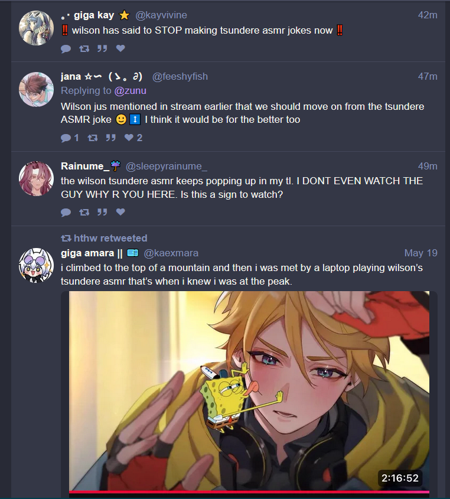Retweet Rainume_'s tweet
Screen dimensions: 450x499
(x=84, y=212)
